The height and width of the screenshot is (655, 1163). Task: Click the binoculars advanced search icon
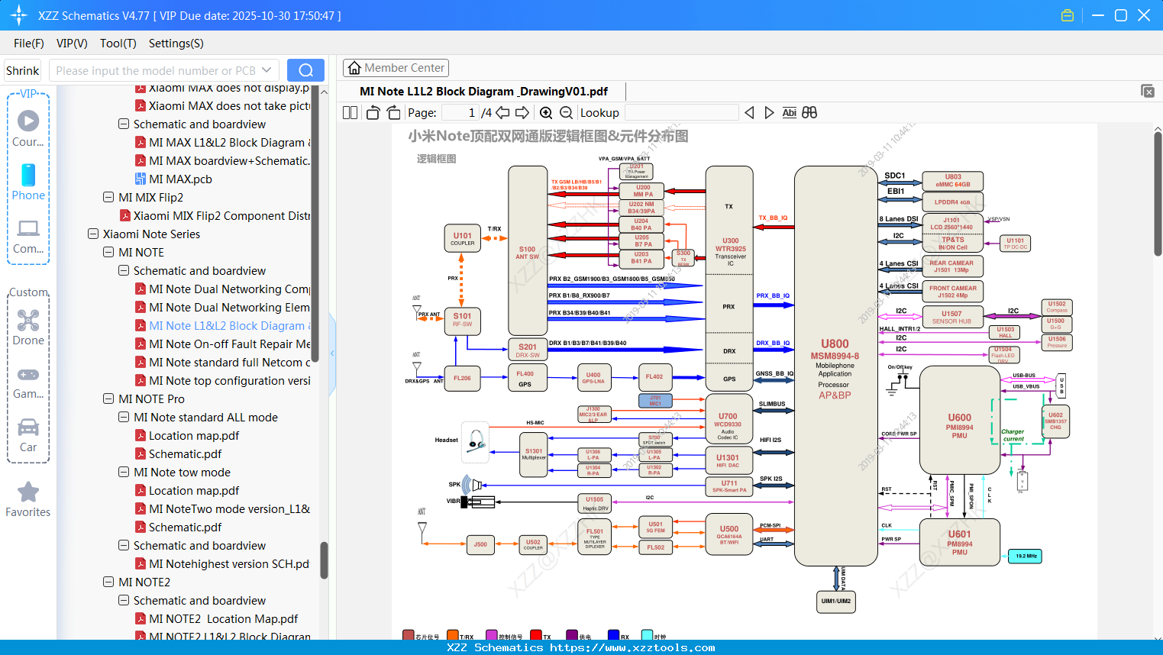pos(809,112)
